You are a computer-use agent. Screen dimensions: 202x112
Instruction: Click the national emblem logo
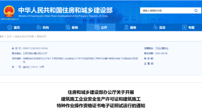[x=9, y=11]
